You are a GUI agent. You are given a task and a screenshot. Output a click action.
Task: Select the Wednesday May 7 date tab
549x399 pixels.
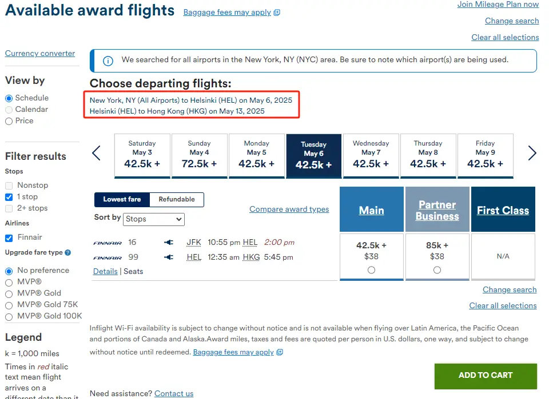371,156
